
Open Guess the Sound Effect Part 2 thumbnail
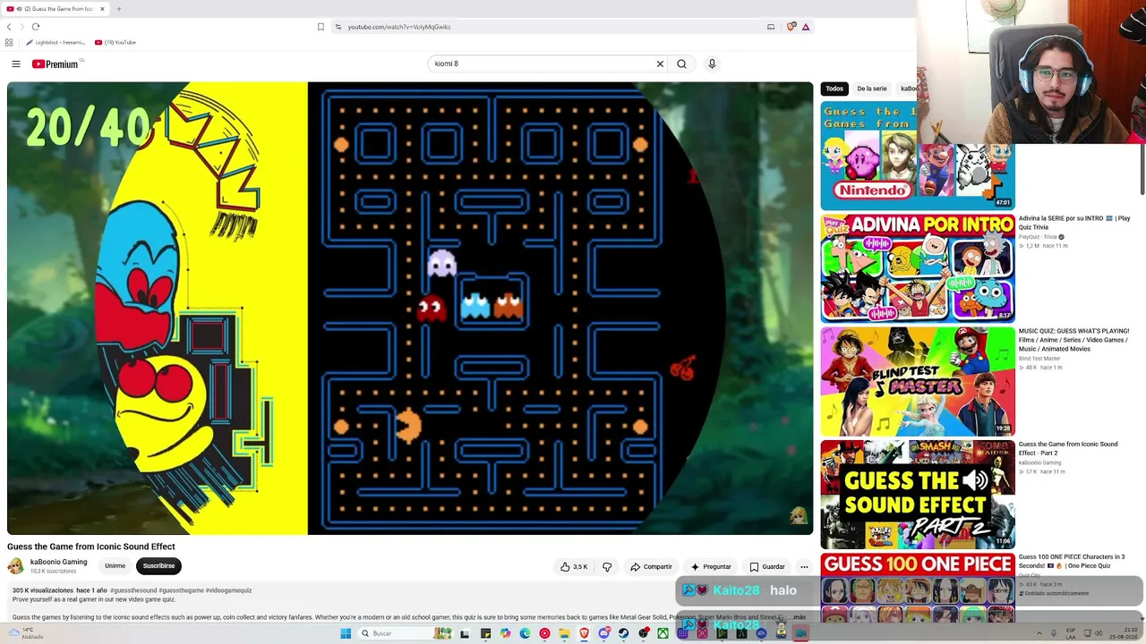tap(918, 494)
